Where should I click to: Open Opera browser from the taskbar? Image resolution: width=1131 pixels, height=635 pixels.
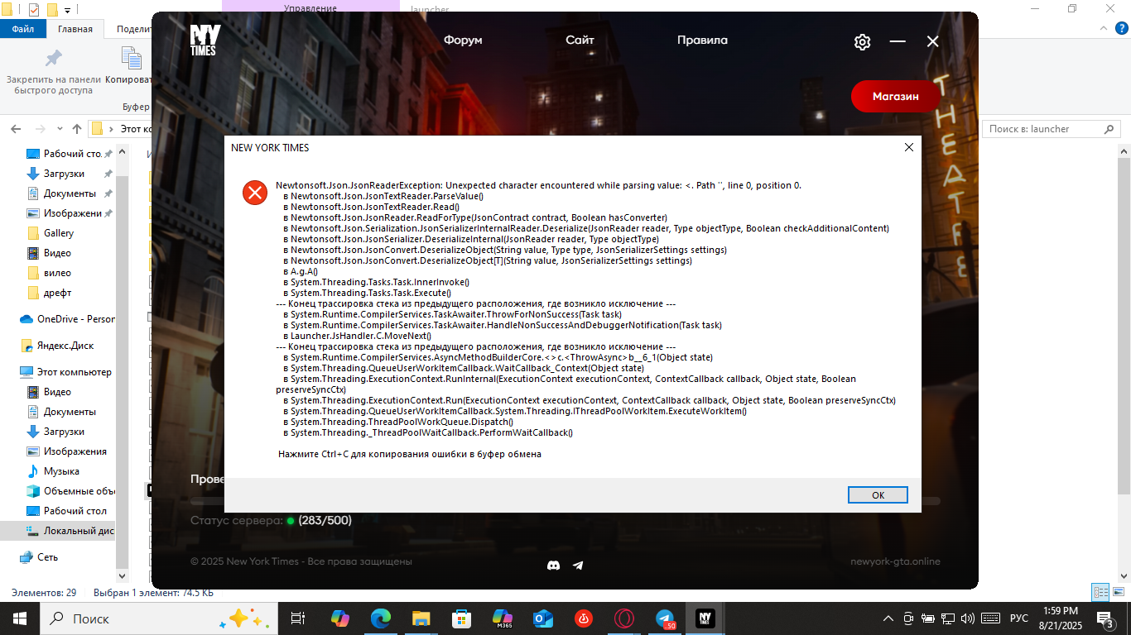tap(624, 618)
